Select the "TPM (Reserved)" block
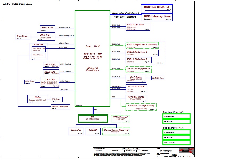 [x=121, y=119]
